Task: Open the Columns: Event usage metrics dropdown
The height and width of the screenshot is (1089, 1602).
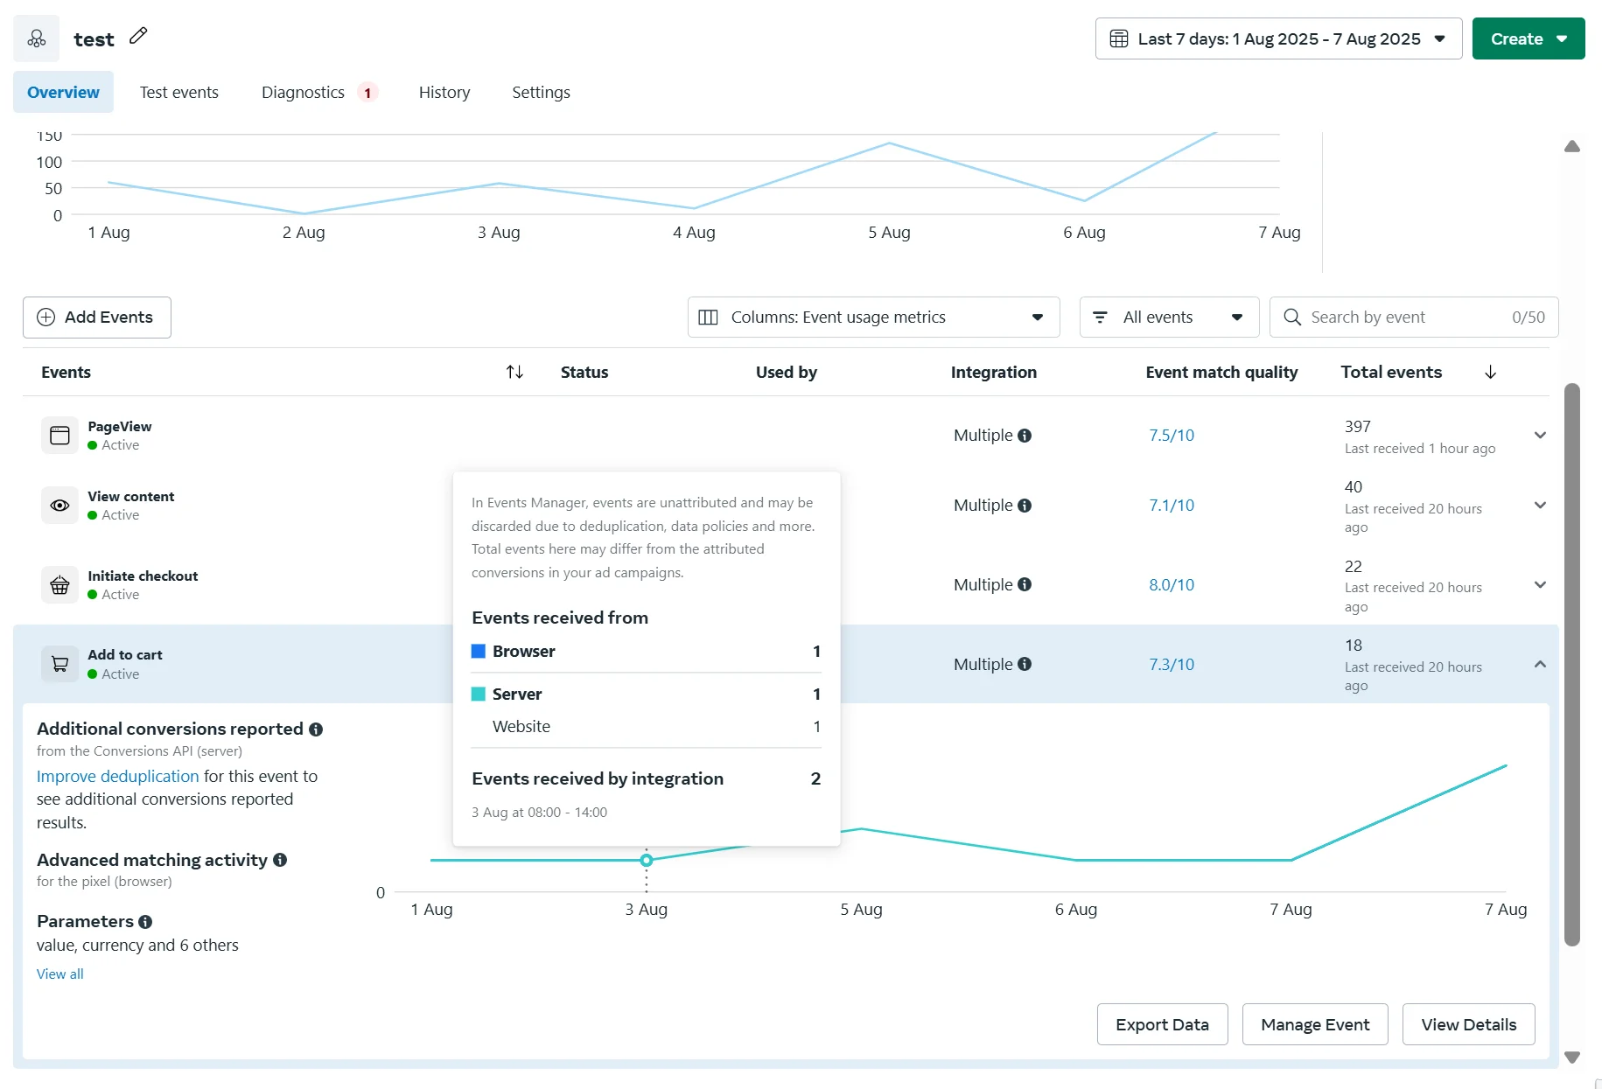Action: pyautogui.click(x=873, y=318)
